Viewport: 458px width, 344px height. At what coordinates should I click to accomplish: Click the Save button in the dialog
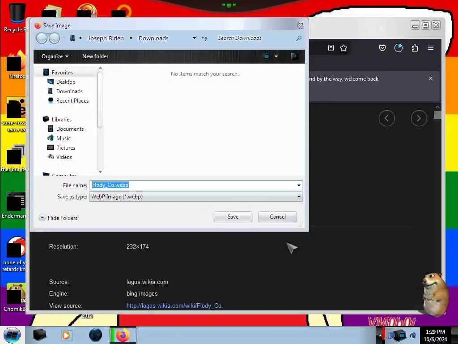tap(233, 217)
